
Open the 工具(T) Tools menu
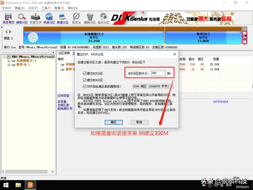[x=46, y=8]
